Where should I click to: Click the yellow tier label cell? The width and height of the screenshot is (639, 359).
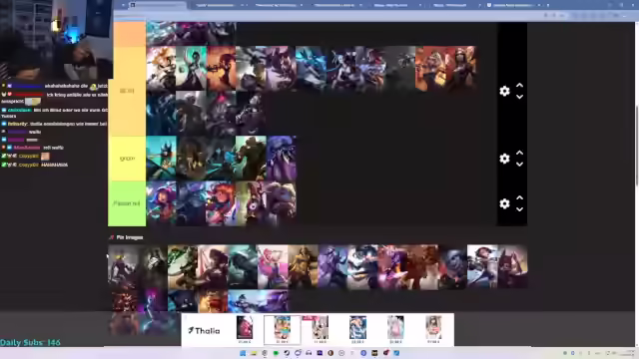[x=127, y=159]
